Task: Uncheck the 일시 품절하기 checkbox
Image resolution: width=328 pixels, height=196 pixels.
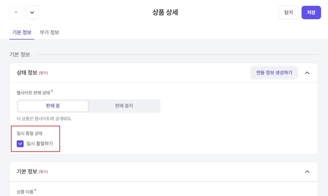Action: 20,144
